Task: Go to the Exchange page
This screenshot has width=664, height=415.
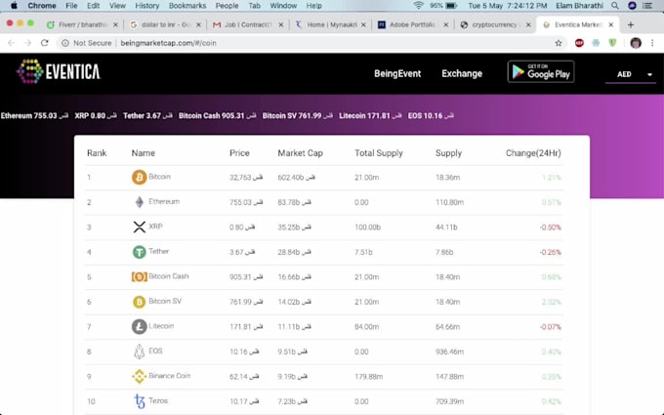Action: pyautogui.click(x=462, y=73)
